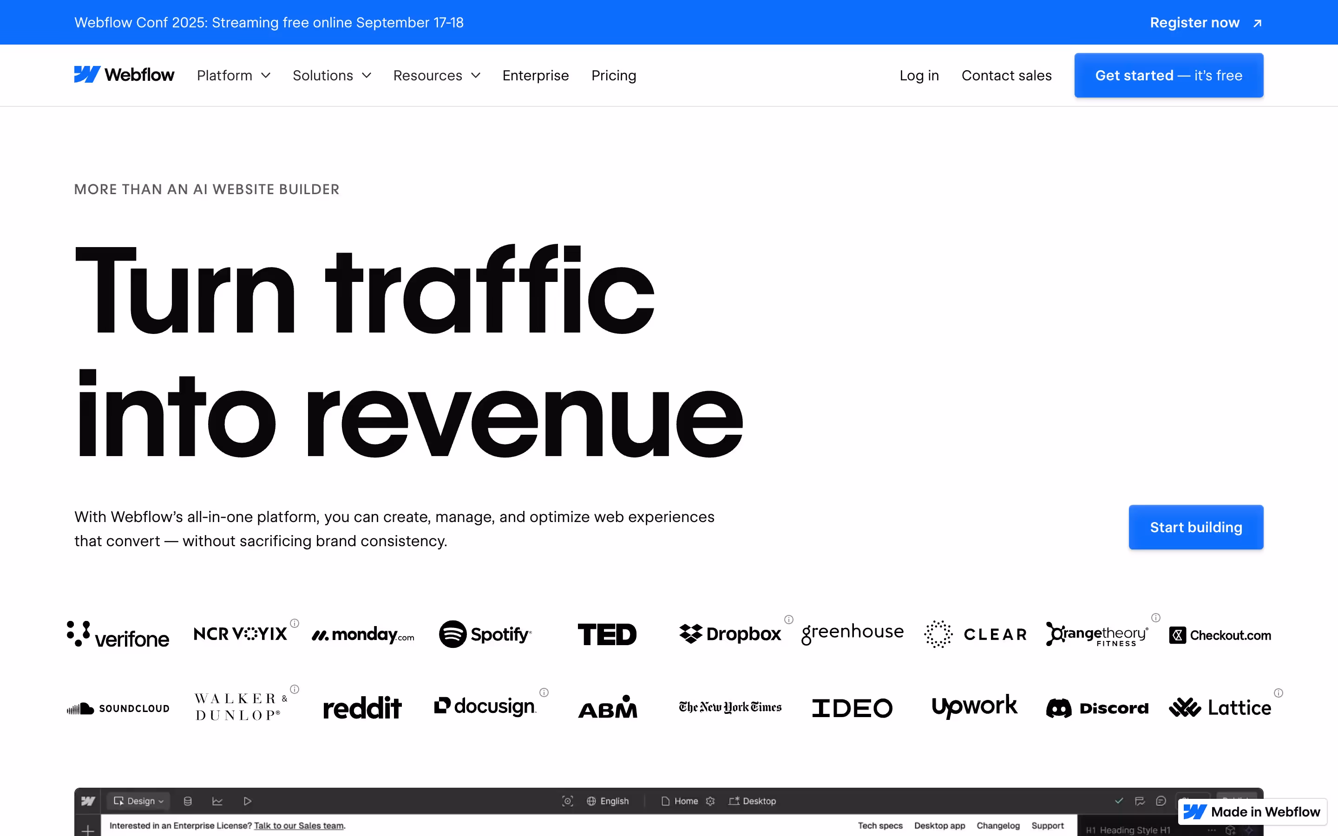The image size is (1338, 836).
Task: Click info icon next to Dropbox logo
Action: click(x=788, y=619)
